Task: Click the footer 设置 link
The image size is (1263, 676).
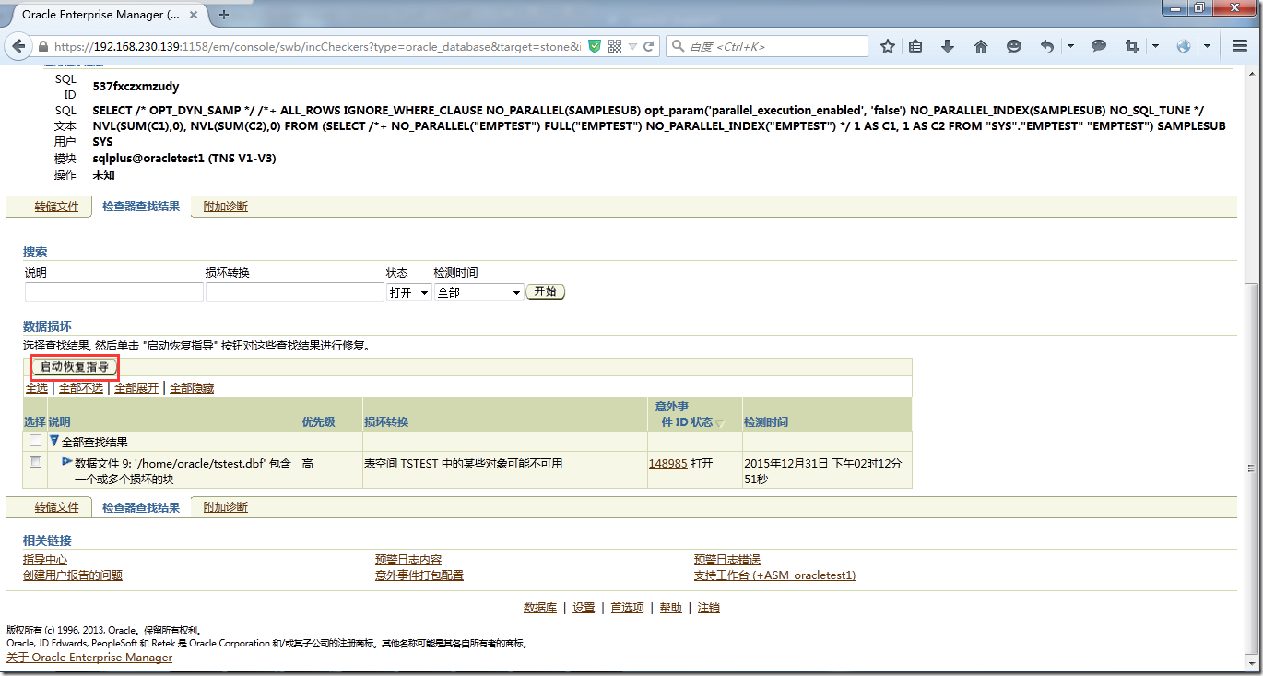Action: click(584, 608)
